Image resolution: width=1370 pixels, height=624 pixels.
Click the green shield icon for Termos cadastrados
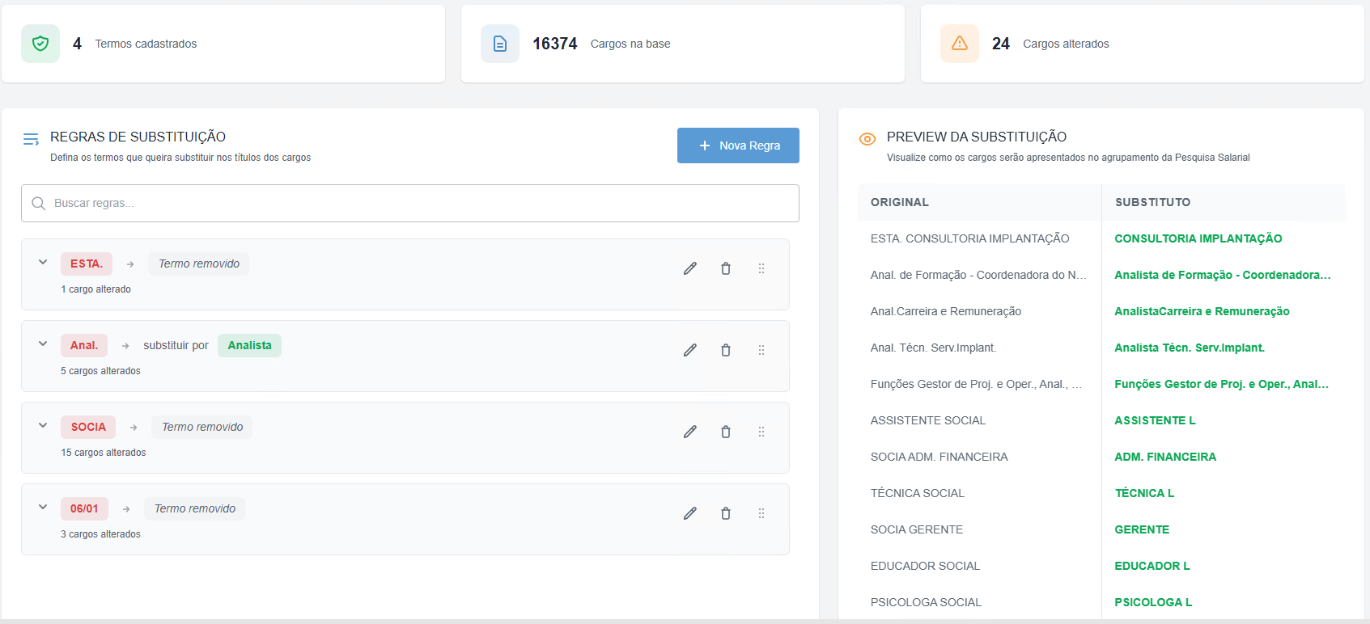[x=40, y=44]
